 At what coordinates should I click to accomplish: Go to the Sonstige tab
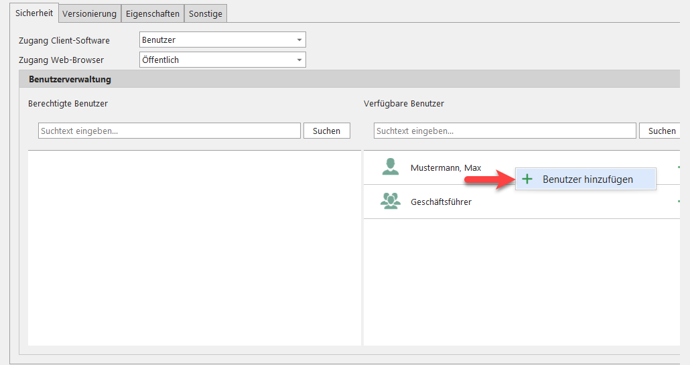point(206,13)
